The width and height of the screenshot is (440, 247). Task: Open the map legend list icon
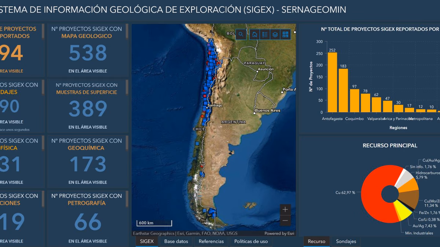(265, 34)
